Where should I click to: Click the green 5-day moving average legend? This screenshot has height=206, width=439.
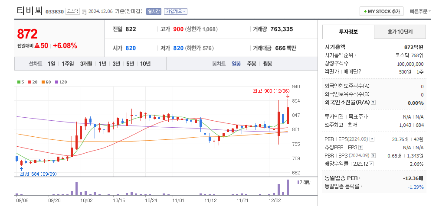[x=21, y=82]
